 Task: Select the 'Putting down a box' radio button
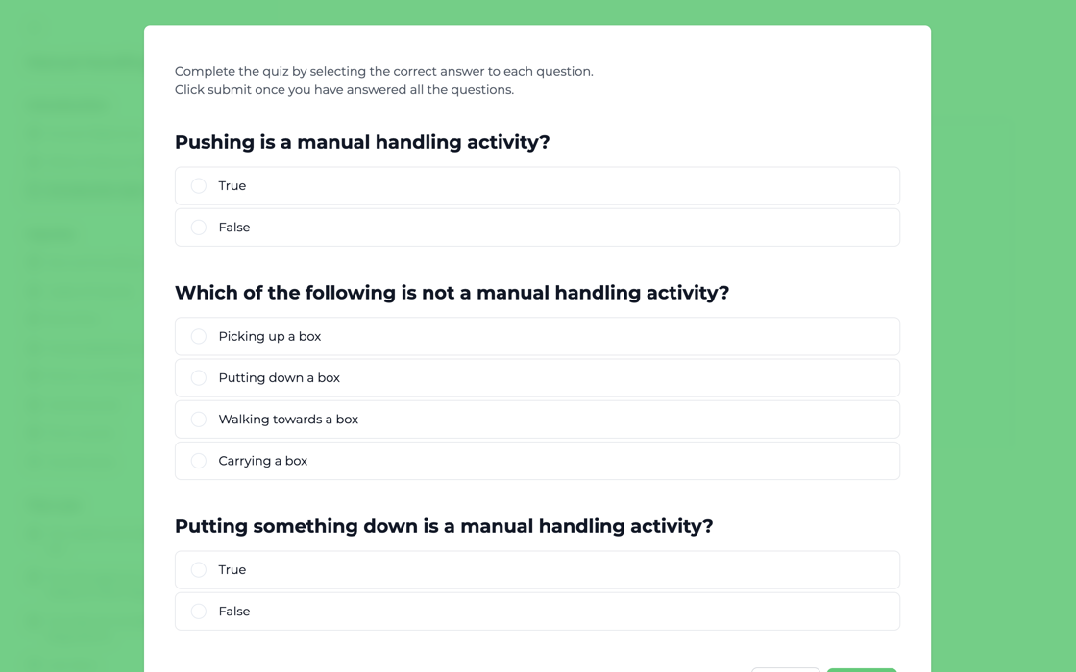click(x=198, y=377)
